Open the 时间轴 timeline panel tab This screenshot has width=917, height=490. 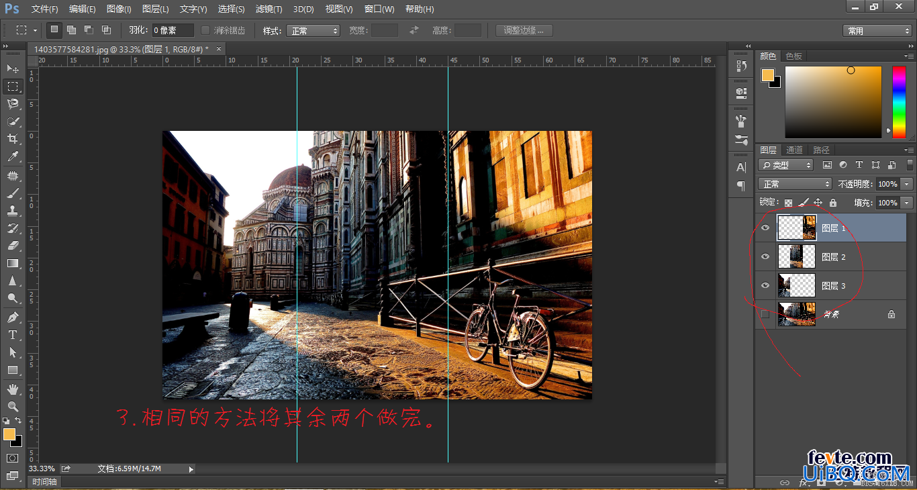click(x=45, y=482)
